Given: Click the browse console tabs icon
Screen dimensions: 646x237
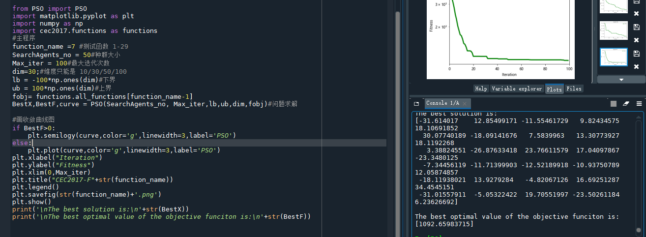Looking at the screenshot, I should click(416, 104).
